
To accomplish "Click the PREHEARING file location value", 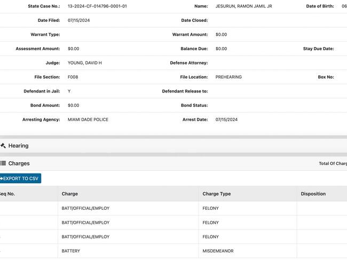I will point(228,77).
